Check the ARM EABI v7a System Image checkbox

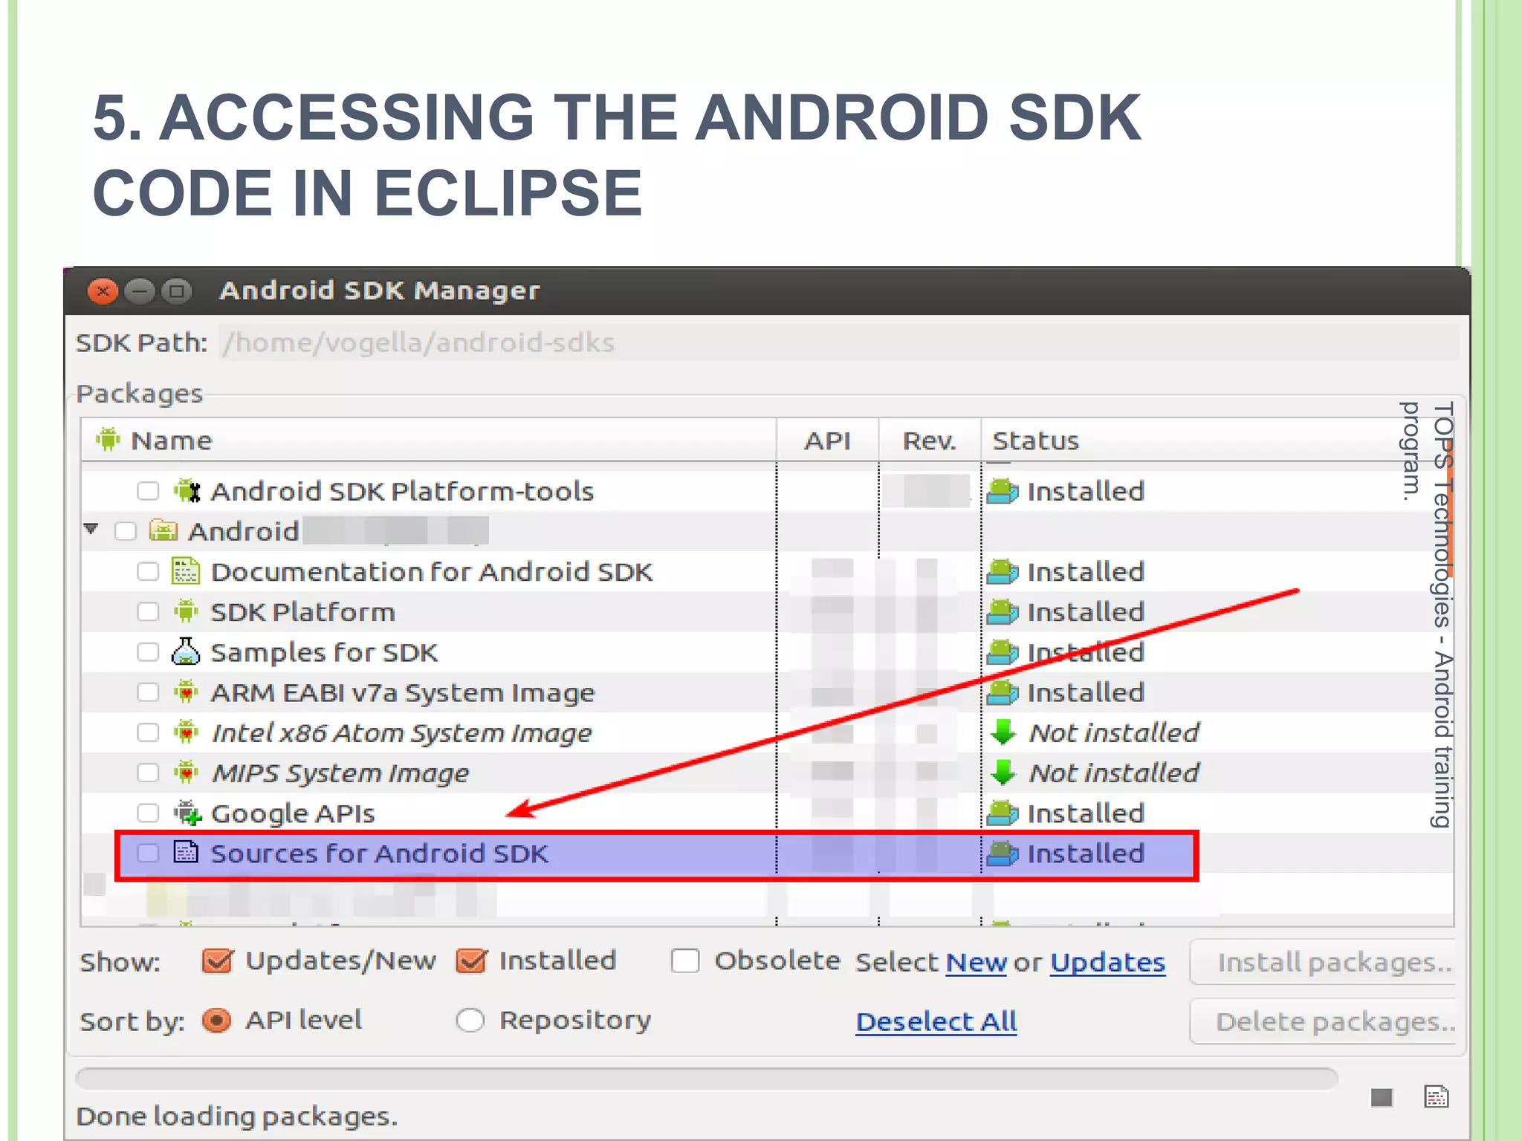(148, 692)
